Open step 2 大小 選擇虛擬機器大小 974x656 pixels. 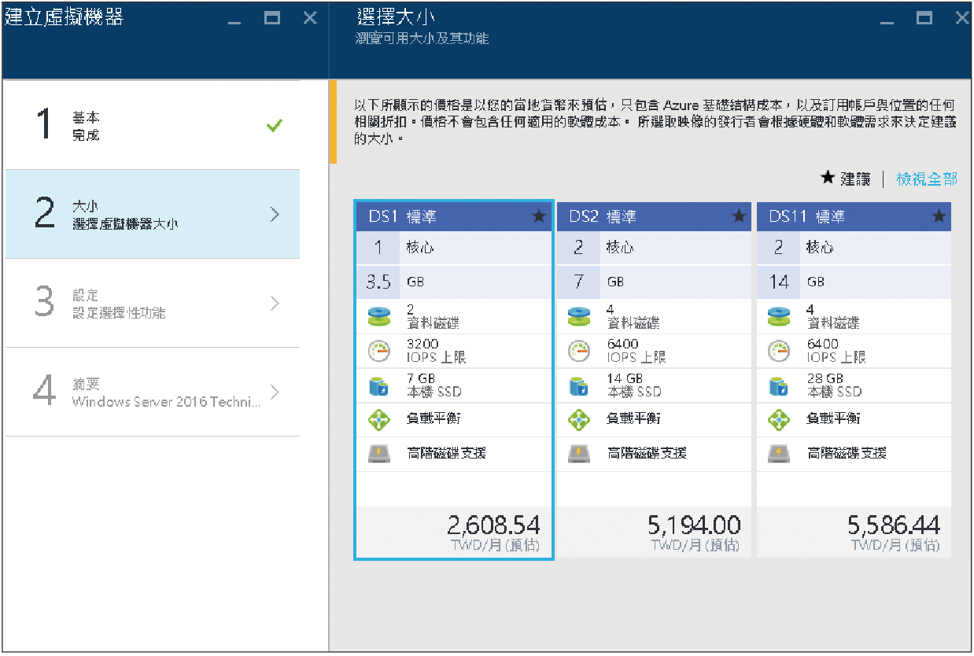[153, 214]
